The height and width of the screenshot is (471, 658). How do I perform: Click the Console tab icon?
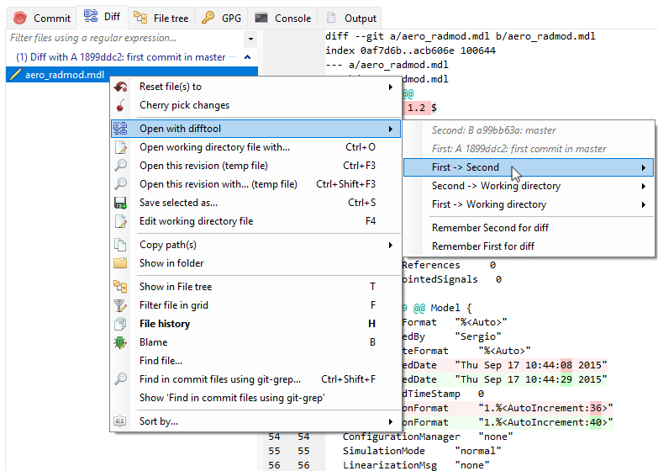click(261, 18)
